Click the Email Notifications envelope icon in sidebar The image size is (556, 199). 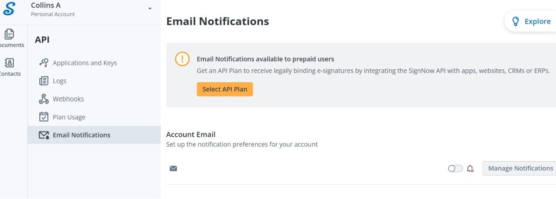pyautogui.click(x=44, y=135)
